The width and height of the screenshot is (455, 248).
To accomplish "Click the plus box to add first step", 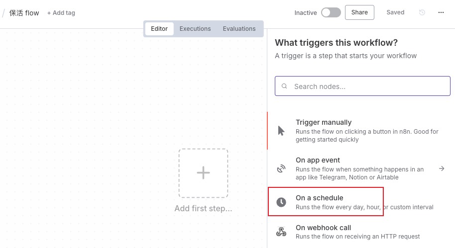I will click(x=203, y=173).
